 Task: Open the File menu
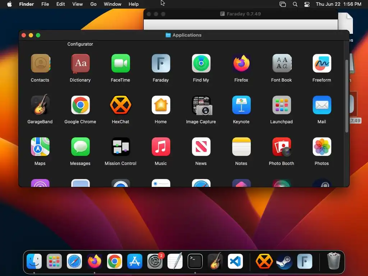click(x=45, y=4)
